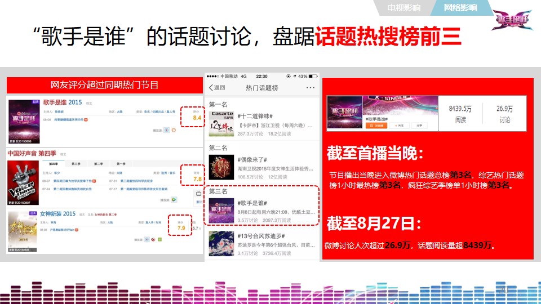Select the 第一季 season tab
Viewport: 541px width, 304px height.
click(121, 164)
